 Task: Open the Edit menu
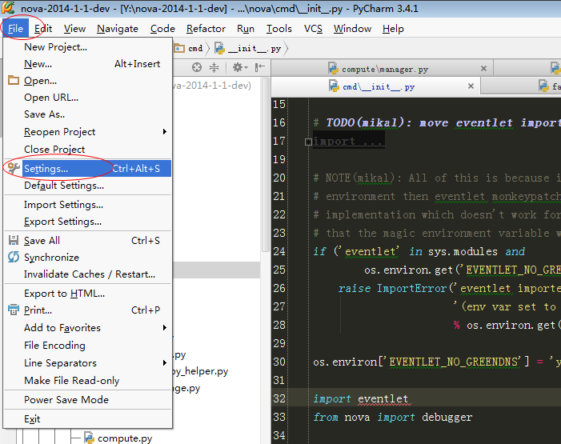tap(43, 29)
